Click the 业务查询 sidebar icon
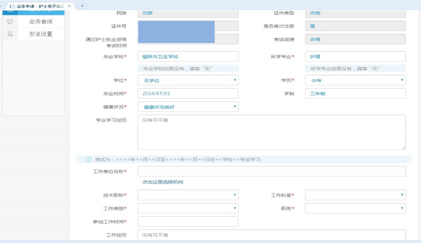This screenshot has width=421, height=243. 10,21
